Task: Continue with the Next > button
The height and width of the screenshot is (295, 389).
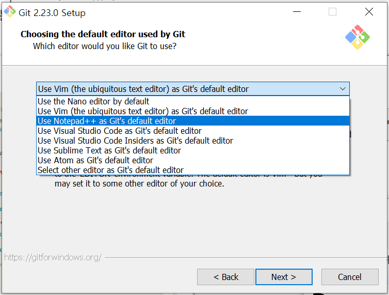Action: point(284,277)
